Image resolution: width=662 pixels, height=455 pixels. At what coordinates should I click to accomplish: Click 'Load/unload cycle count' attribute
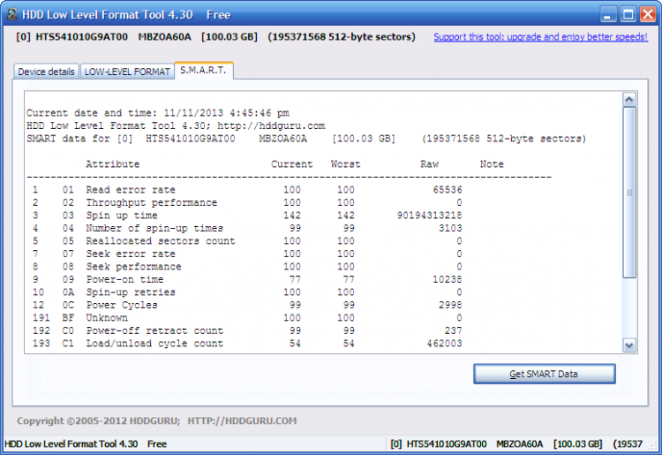(x=154, y=344)
